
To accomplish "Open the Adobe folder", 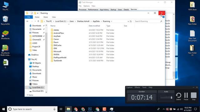I will 56,30.
